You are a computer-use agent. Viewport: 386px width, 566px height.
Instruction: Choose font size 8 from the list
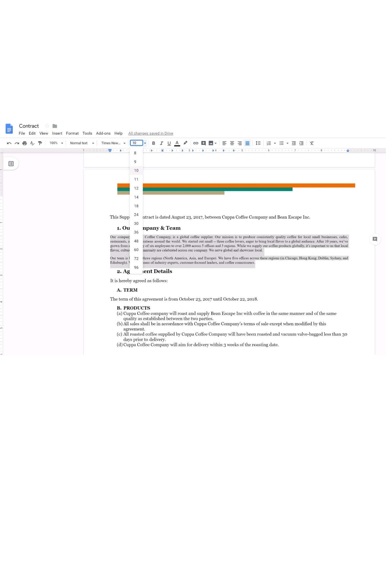136,153
